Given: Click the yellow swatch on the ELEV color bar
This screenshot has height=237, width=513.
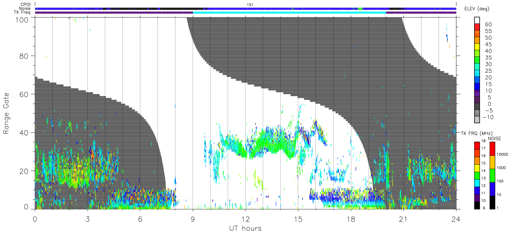Looking at the screenshot, I should [477, 47].
